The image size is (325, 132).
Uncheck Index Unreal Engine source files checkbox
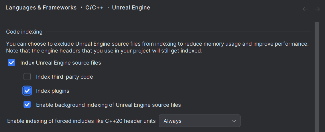point(11,63)
